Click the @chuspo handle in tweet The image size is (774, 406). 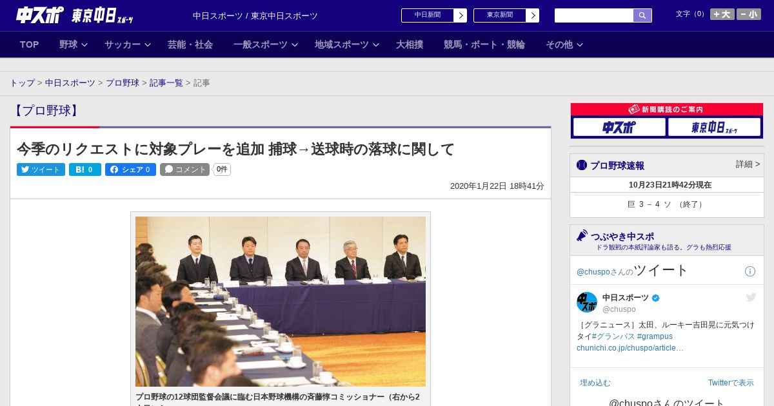pos(619,309)
